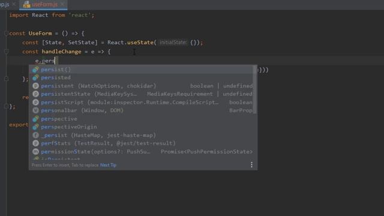Select perfStats (TestResult) suggestion
Viewport: 384px width, 216px height.
[x=142, y=143]
